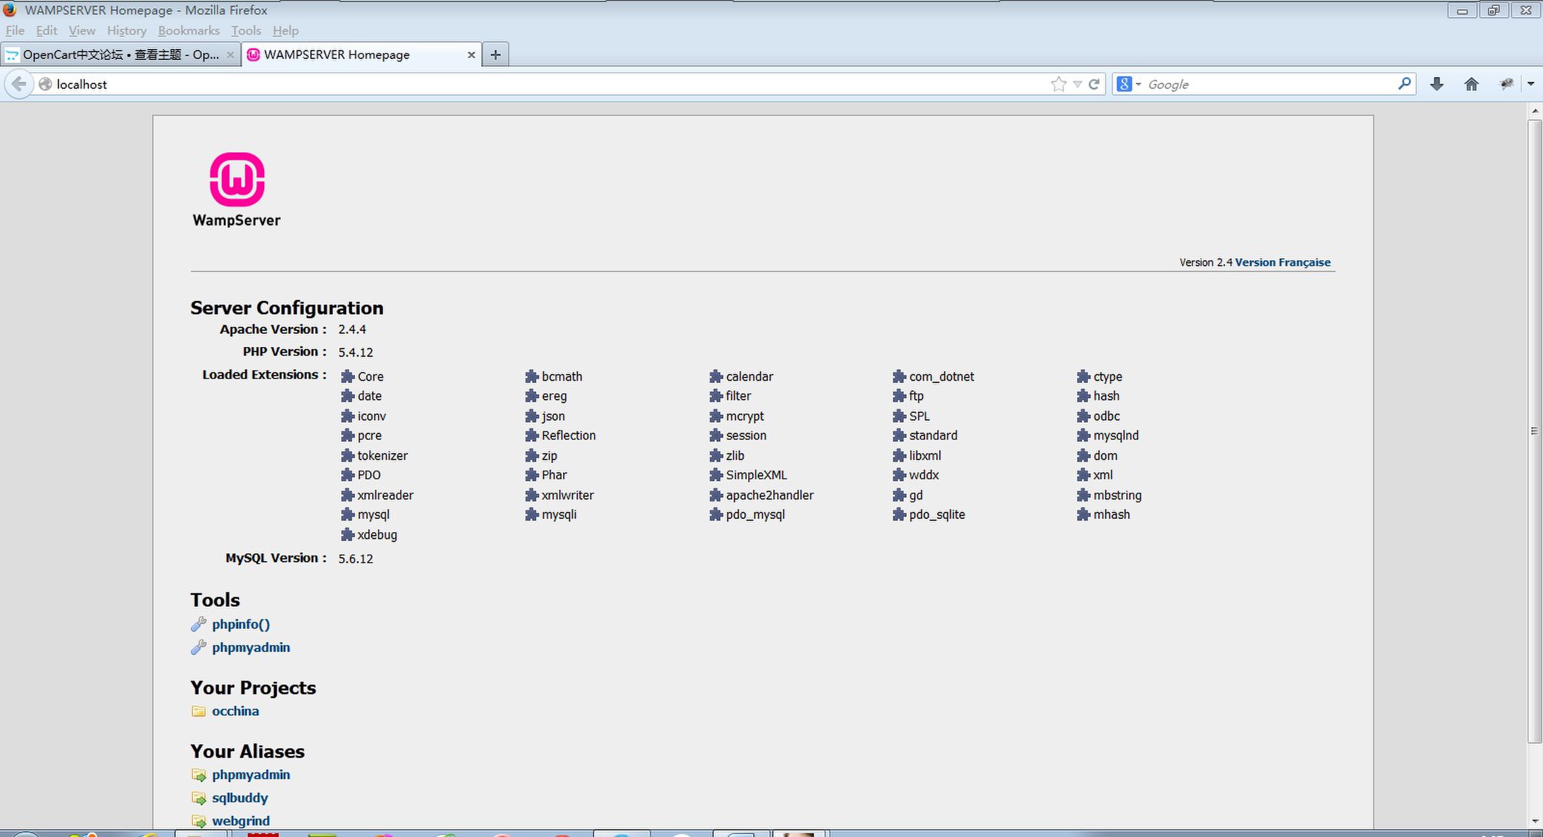Open the toolbar overflow dropdown arrow
The height and width of the screenshot is (837, 1543).
coord(1530,84)
